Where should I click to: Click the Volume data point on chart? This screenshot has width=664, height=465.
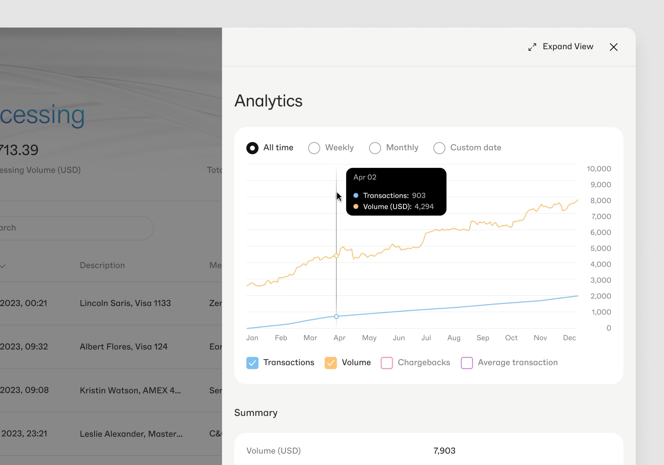[336, 256]
